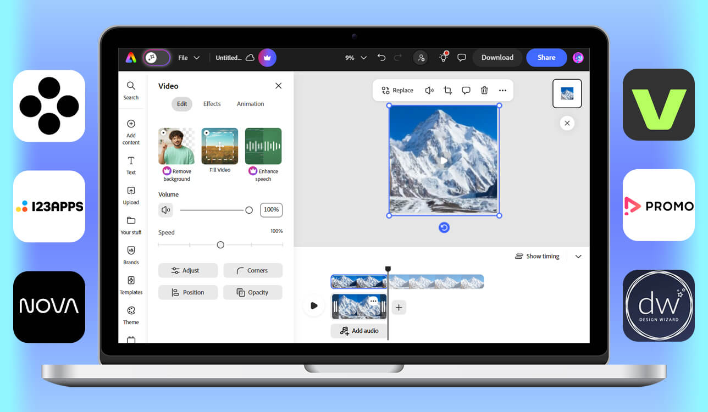Screen dimensions: 708x412
Task: Toggle Show timing in the timeline
Action: pos(537,256)
